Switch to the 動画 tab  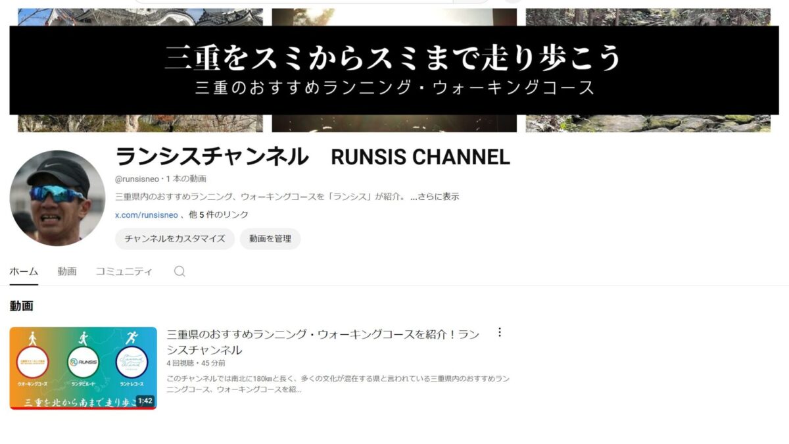click(x=66, y=270)
